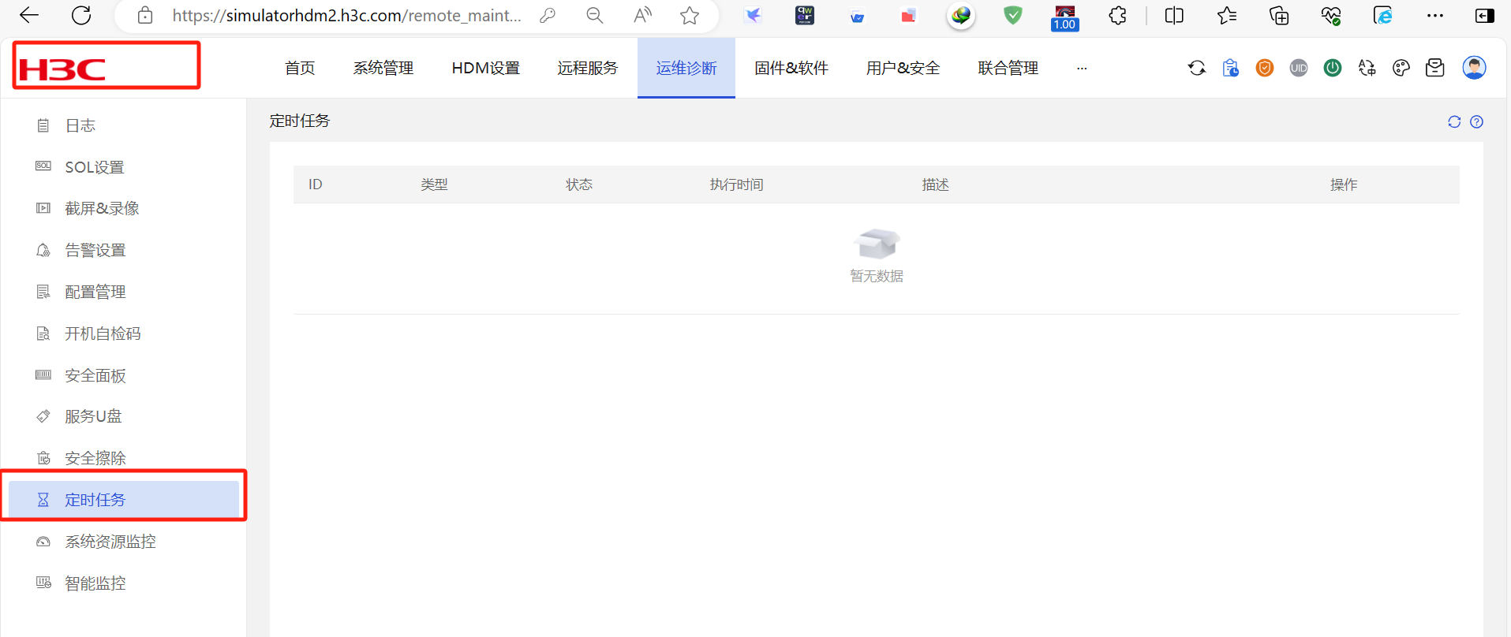Open browser collections icon
The height and width of the screenshot is (637, 1511).
(1279, 16)
